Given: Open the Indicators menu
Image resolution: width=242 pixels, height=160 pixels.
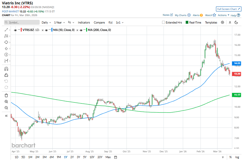Looking at the screenshot, I should 84,23.
